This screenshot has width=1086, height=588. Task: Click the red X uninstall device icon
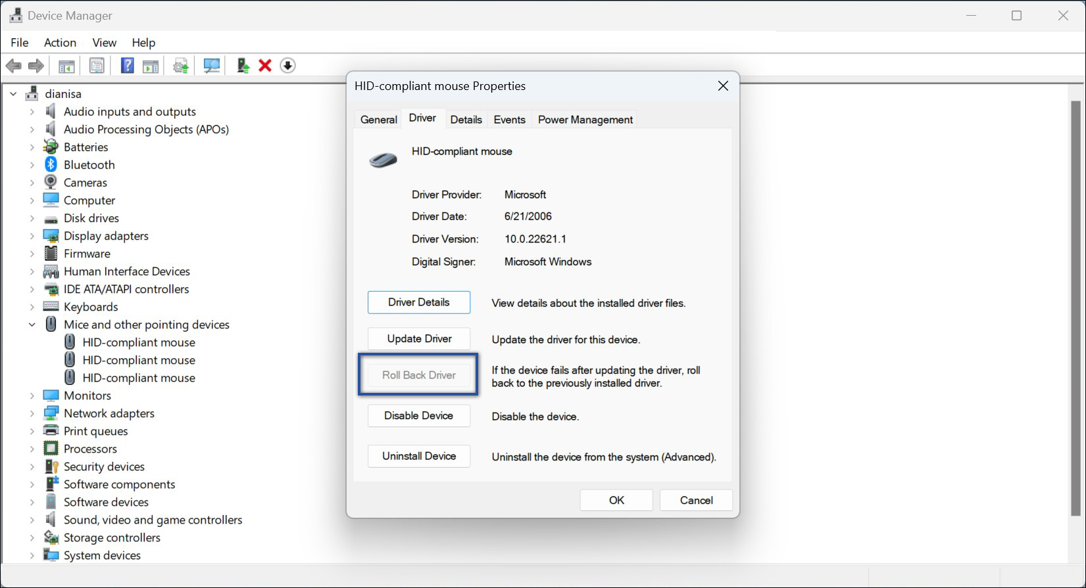pyautogui.click(x=265, y=66)
